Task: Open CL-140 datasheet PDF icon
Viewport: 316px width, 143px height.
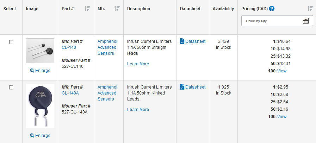Action: pyautogui.click(x=182, y=41)
